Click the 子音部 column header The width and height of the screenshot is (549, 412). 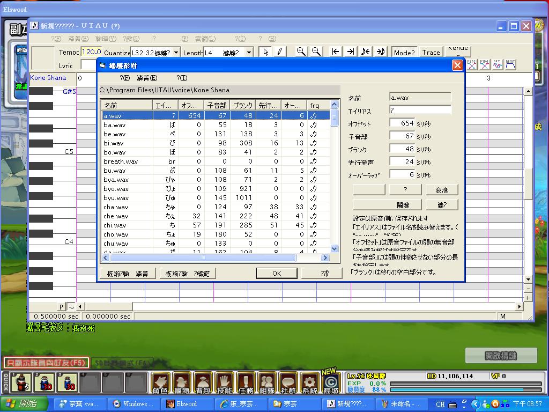click(x=217, y=105)
